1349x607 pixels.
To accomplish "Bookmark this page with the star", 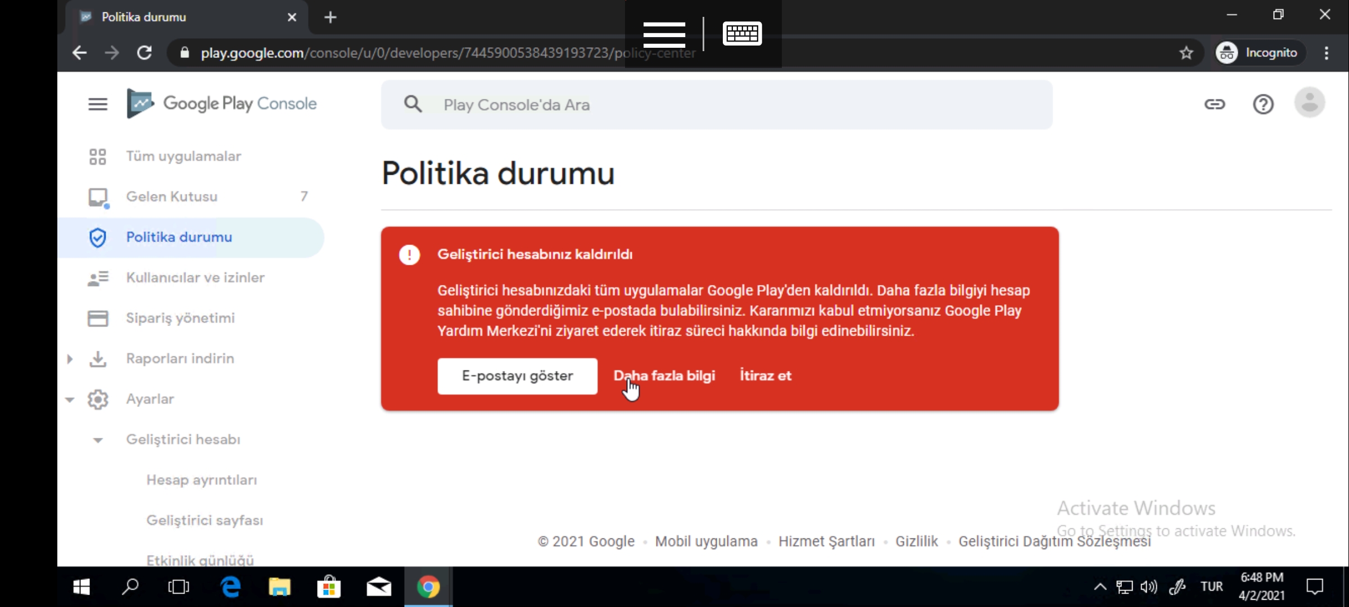I will tap(1186, 53).
